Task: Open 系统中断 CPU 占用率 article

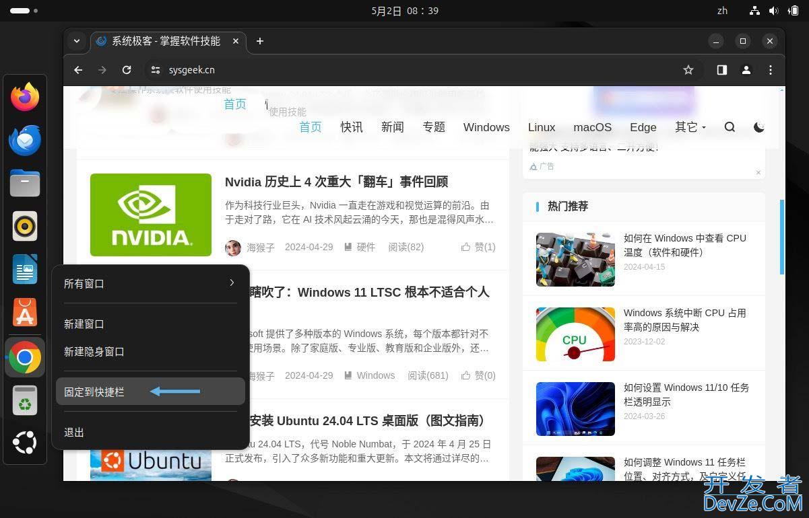Action: point(685,320)
